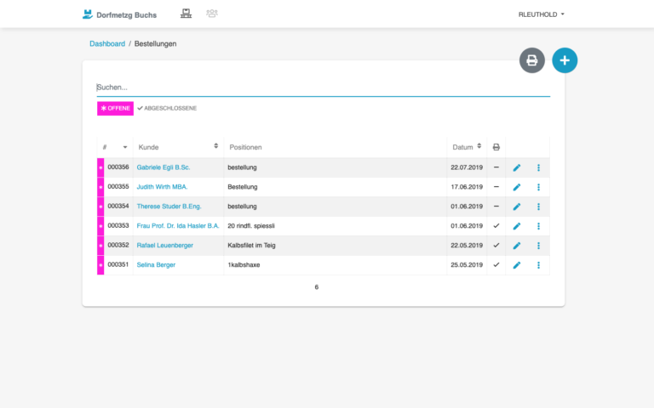Click pink star marker of order 000355

(100, 187)
